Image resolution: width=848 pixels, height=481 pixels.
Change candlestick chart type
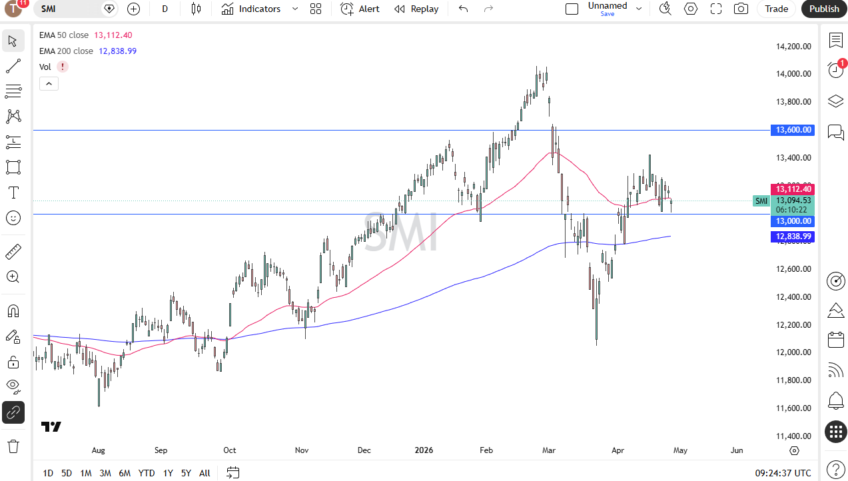(x=195, y=9)
